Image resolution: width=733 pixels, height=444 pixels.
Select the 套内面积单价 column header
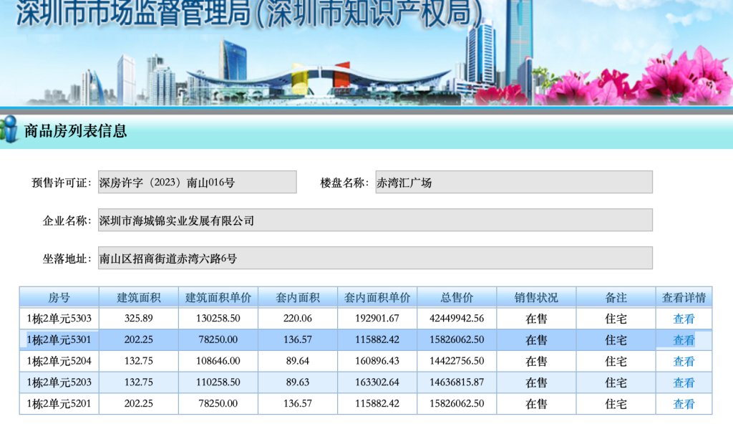[x=377, y=297]
